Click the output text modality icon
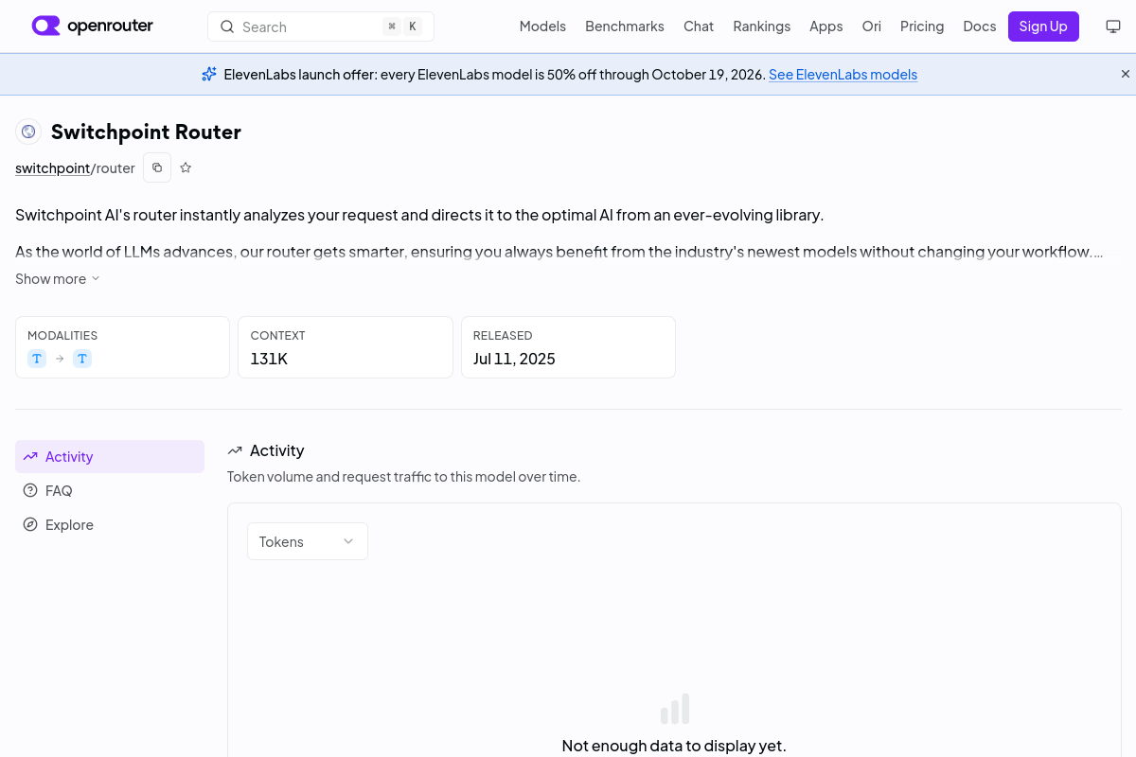The image size is (1136, 757). tap(82, 359)
